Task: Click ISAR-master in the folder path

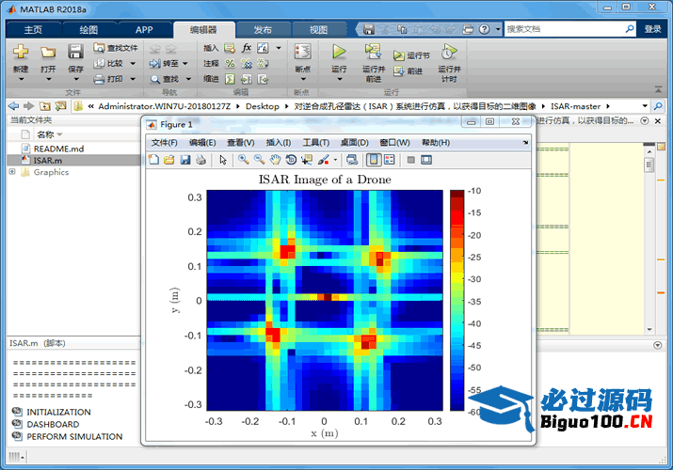Action: coord(575,106)
